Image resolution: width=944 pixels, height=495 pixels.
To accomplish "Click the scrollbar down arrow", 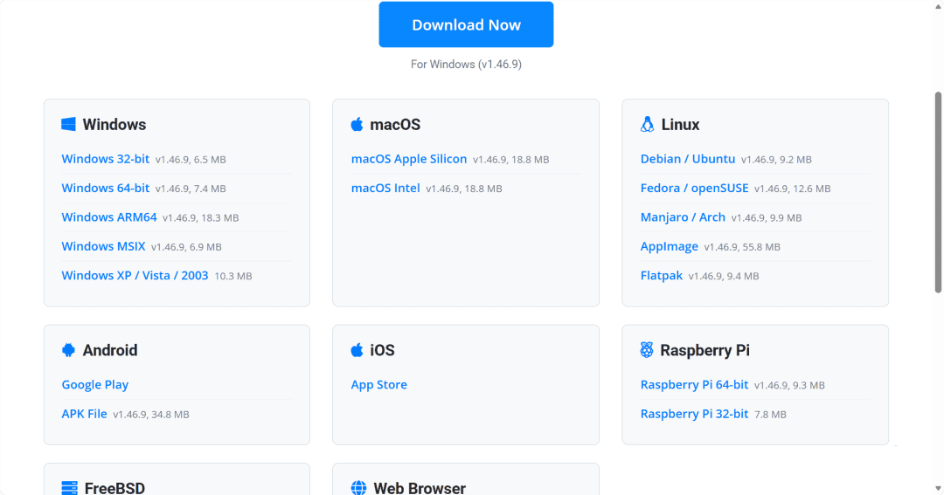I will 937,489.
